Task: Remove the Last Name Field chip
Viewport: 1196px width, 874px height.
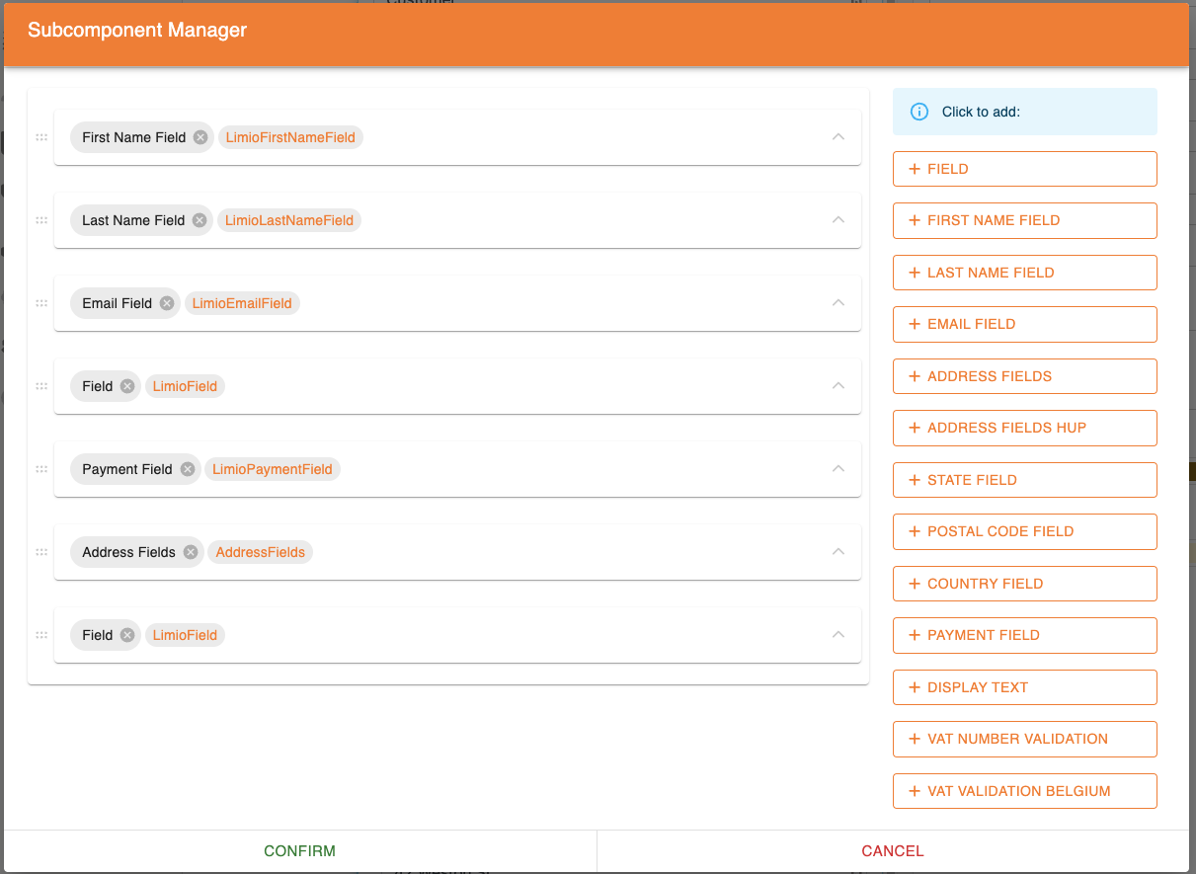Action: (x=199, y=220)
